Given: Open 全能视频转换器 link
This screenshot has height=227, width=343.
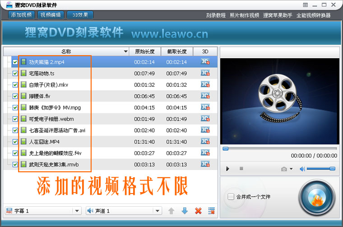Looking at the screenshot, I should click(x=313, y=15).
